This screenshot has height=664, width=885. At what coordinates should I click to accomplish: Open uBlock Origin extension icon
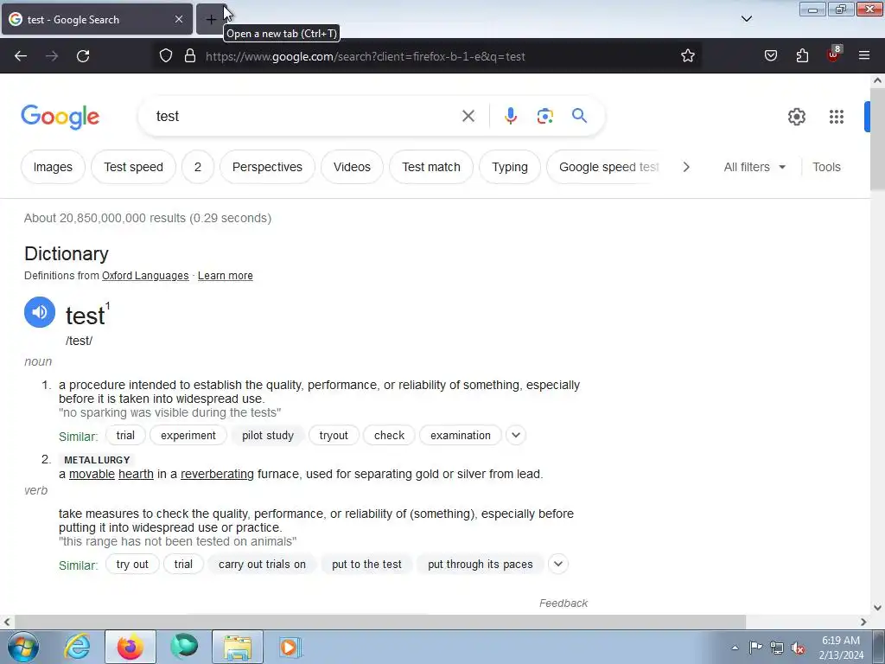(x=834, y=54)
